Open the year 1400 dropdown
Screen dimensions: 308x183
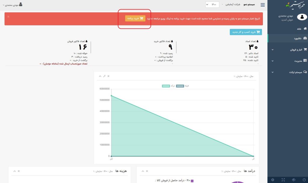coord(212,5)
